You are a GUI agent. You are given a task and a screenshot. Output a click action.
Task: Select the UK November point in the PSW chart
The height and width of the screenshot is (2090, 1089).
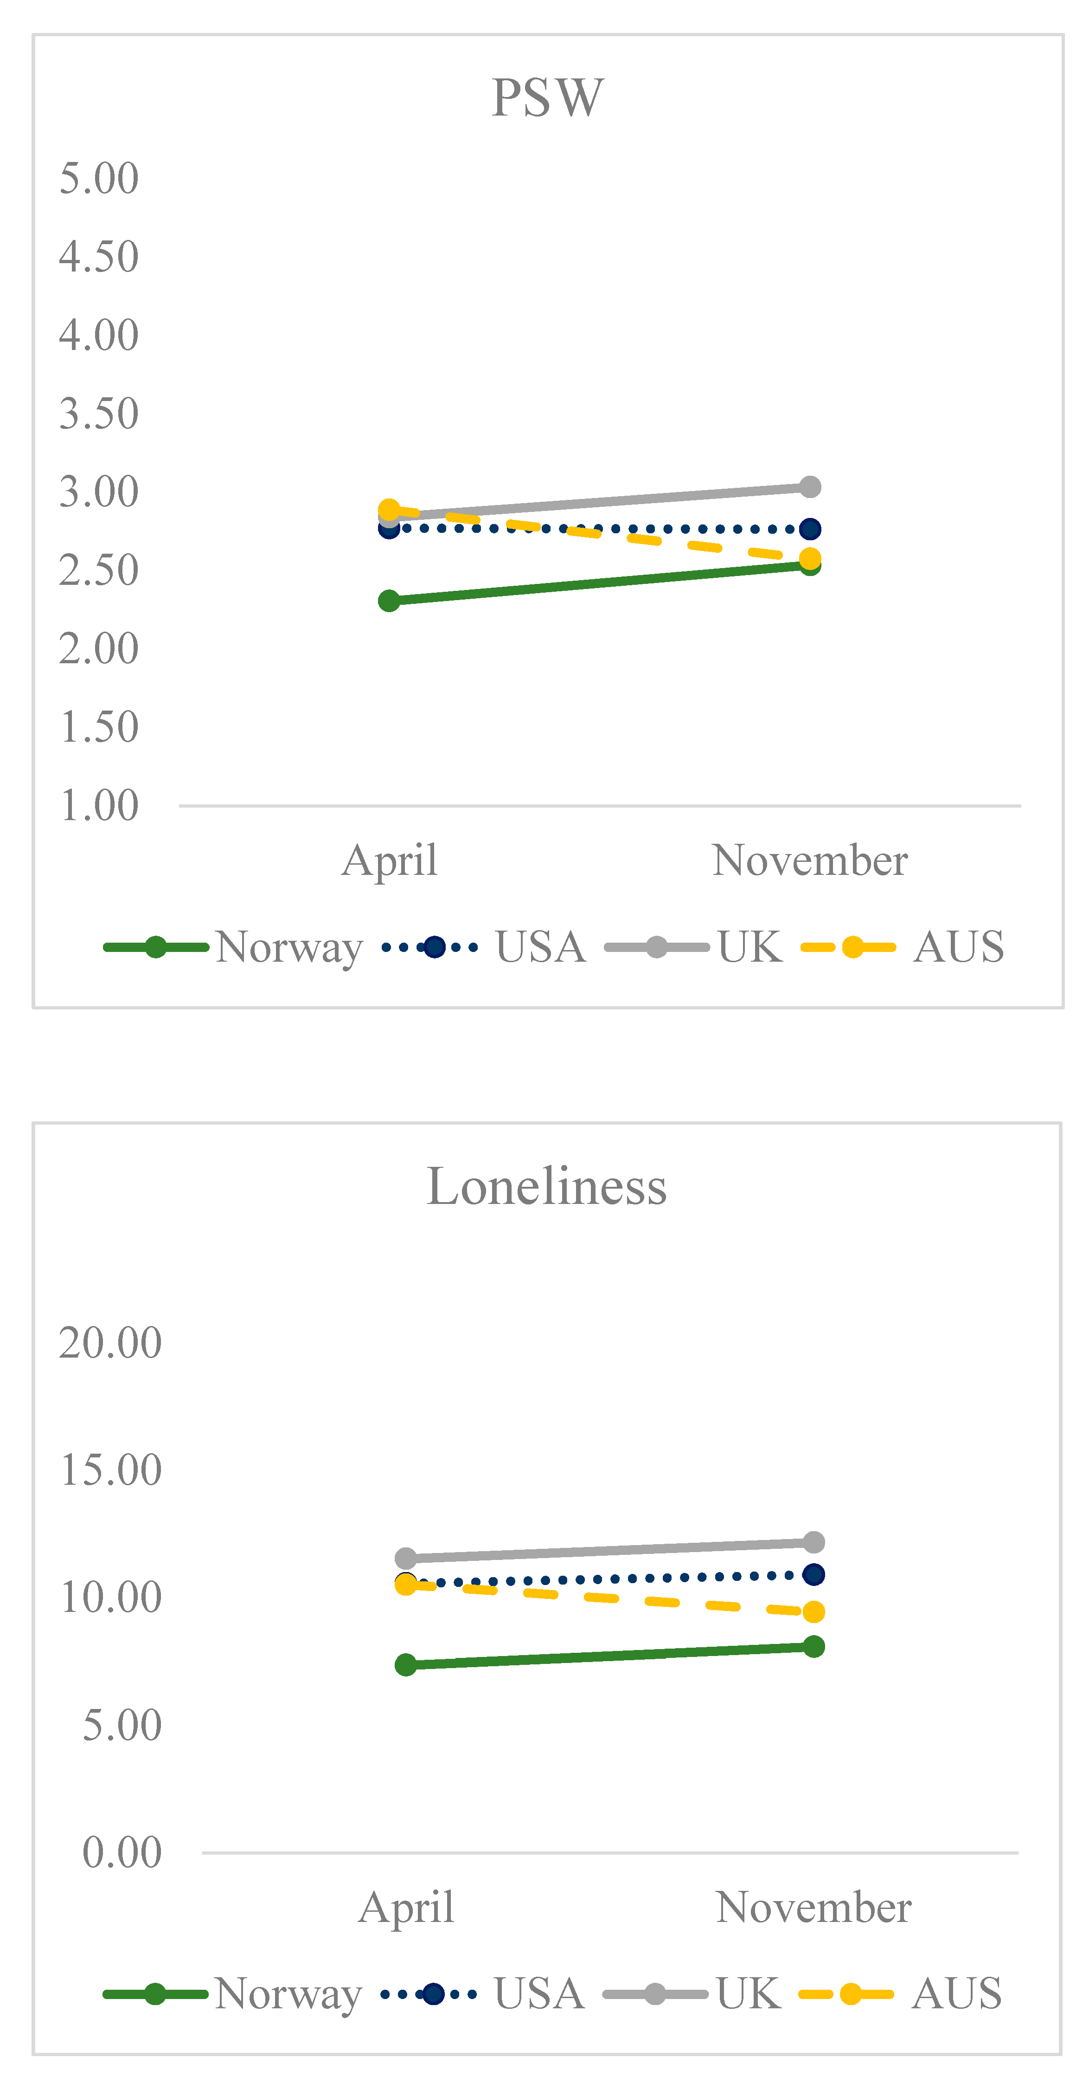(x=810, y=487)
